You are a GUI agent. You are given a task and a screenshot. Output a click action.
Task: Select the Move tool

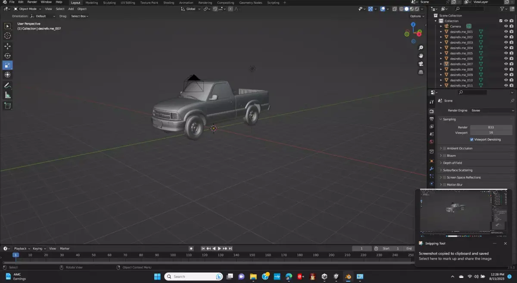coord(7,46)
